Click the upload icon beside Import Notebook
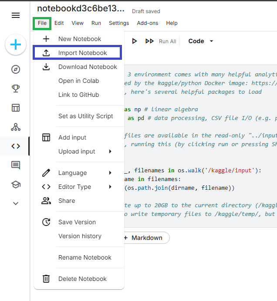 point(46,53)
